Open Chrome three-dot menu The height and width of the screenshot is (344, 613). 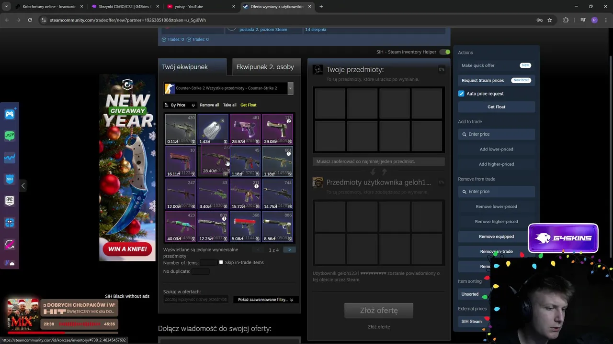tap(606, 20)
